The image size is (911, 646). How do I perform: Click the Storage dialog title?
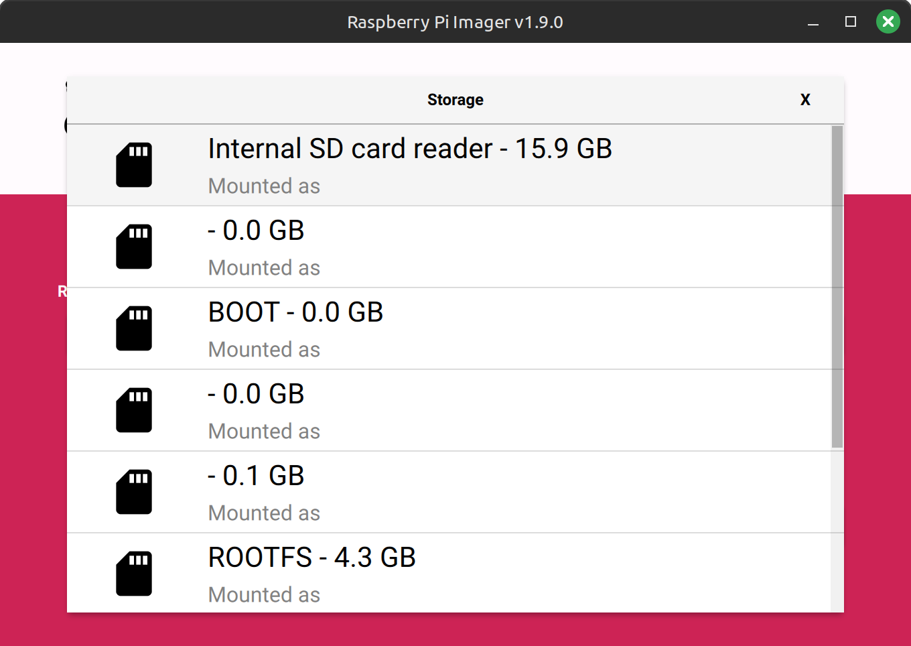tap(455, 100)
